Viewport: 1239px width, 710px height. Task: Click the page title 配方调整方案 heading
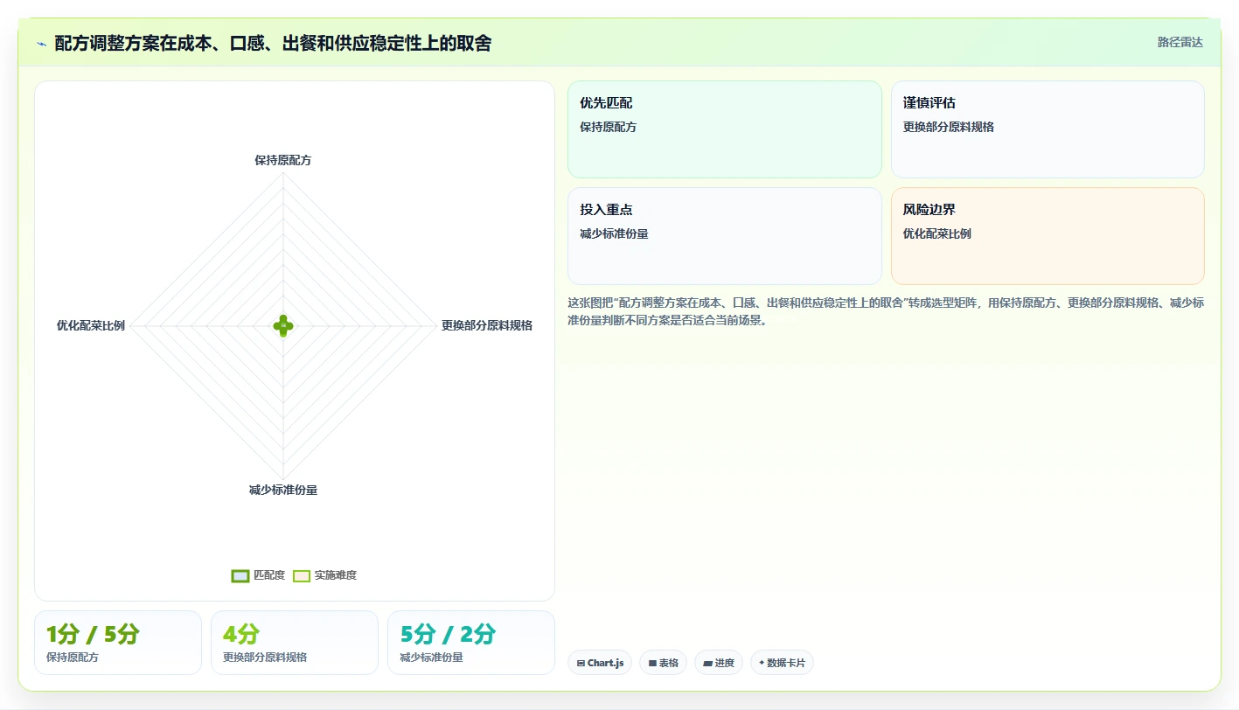(x=273, y=43)
